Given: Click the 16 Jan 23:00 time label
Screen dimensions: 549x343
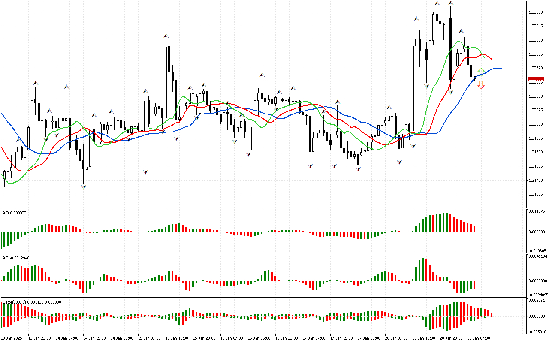Looking at the screenshot, I should pyautogui.click(x=287, y=338).
